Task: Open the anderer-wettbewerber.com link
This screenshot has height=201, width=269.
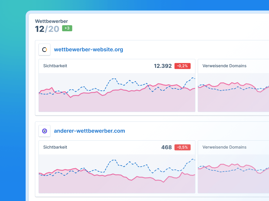Action: [x=89, y=131]
